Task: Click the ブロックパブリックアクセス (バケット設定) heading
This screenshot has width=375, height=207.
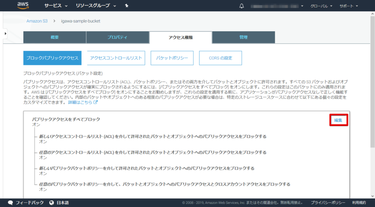Action: pos(63,73)
